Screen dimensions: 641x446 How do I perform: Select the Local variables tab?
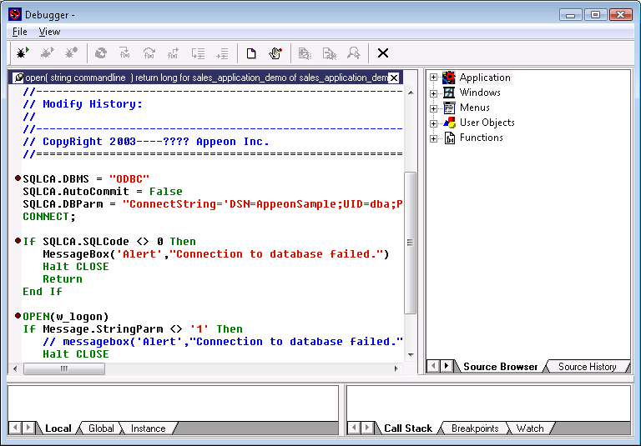click(x=58, y=428)
